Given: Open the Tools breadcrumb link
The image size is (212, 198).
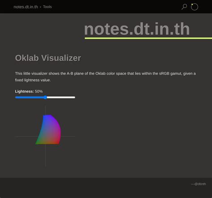Looking at the screenshot, I should tap(47, 7).
